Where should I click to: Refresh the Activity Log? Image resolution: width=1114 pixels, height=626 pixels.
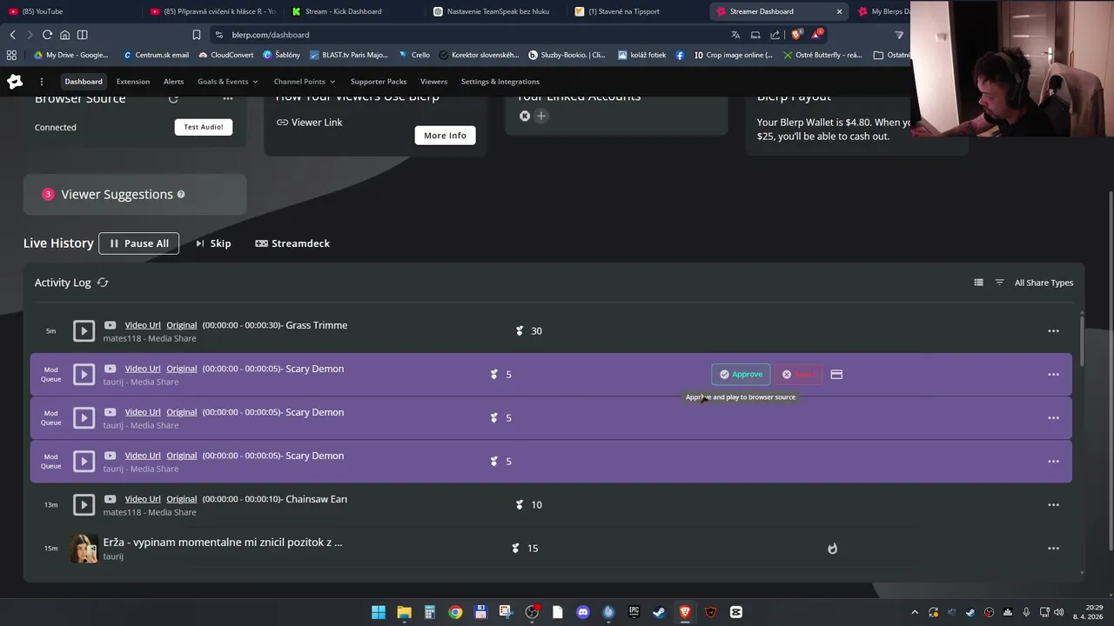103,283
